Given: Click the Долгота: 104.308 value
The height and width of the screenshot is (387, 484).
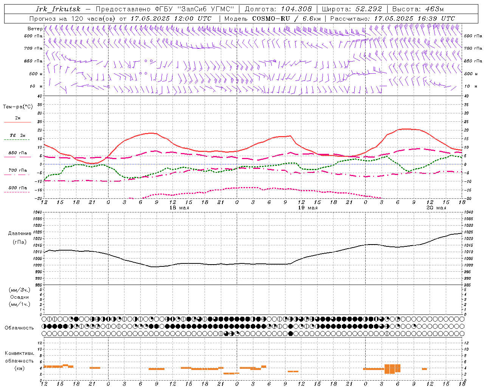Looking at the screenshot, I should click(278, 9).
